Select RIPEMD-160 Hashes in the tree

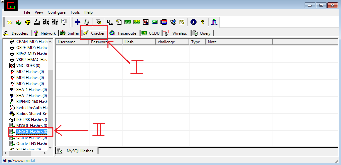point(32,102)
